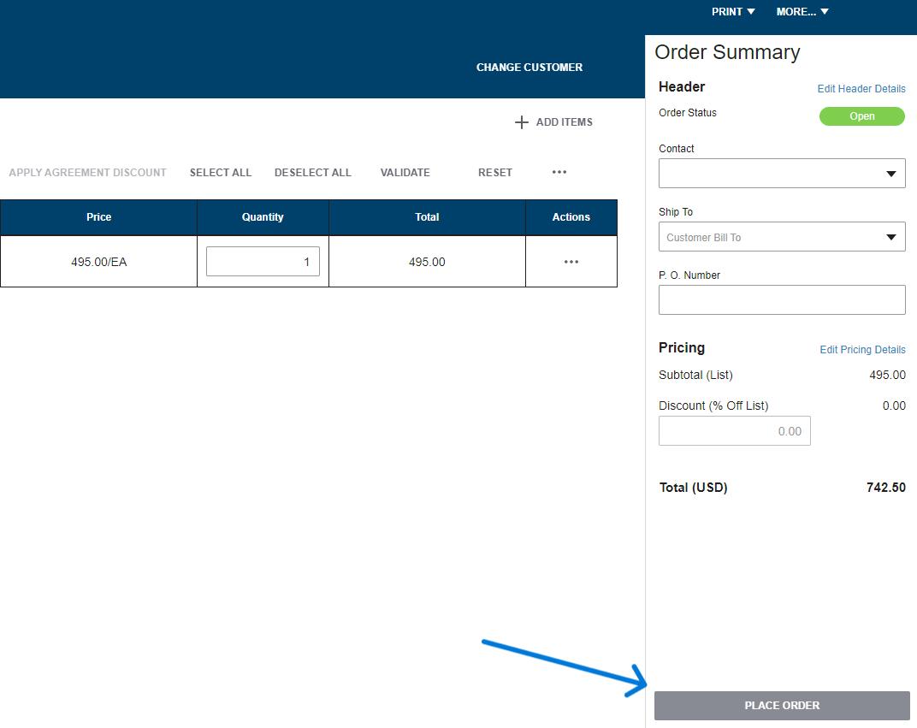Viewport: 917px width, 728px height.
Task: Click the Quantity column header
Action: click(263, 217)
